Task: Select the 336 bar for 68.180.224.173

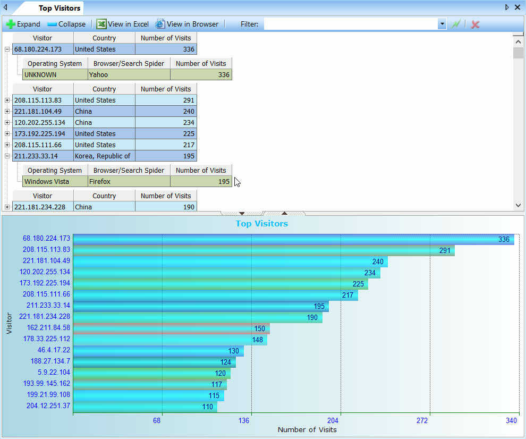Action: point(292,239)
